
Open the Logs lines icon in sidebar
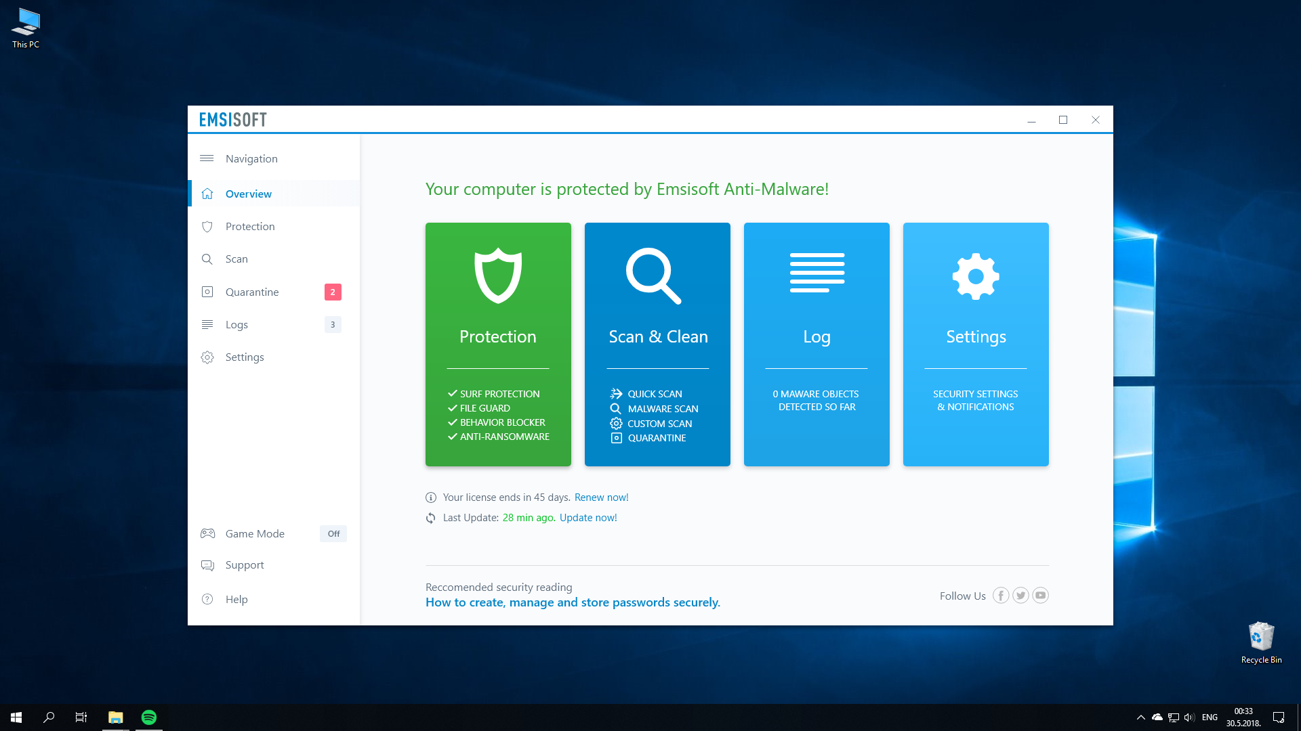207,324
